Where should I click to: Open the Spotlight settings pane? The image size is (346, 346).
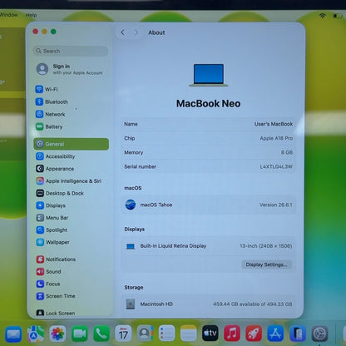pyautogui.click(x=52, y=230)
